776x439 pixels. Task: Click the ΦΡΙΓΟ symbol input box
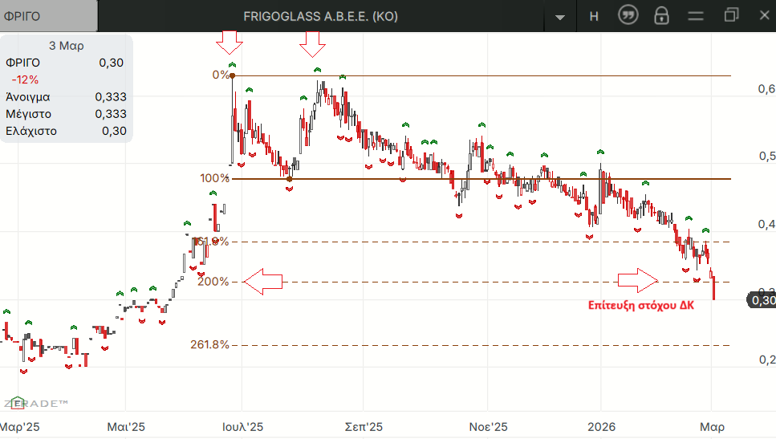tap(48, 16)
